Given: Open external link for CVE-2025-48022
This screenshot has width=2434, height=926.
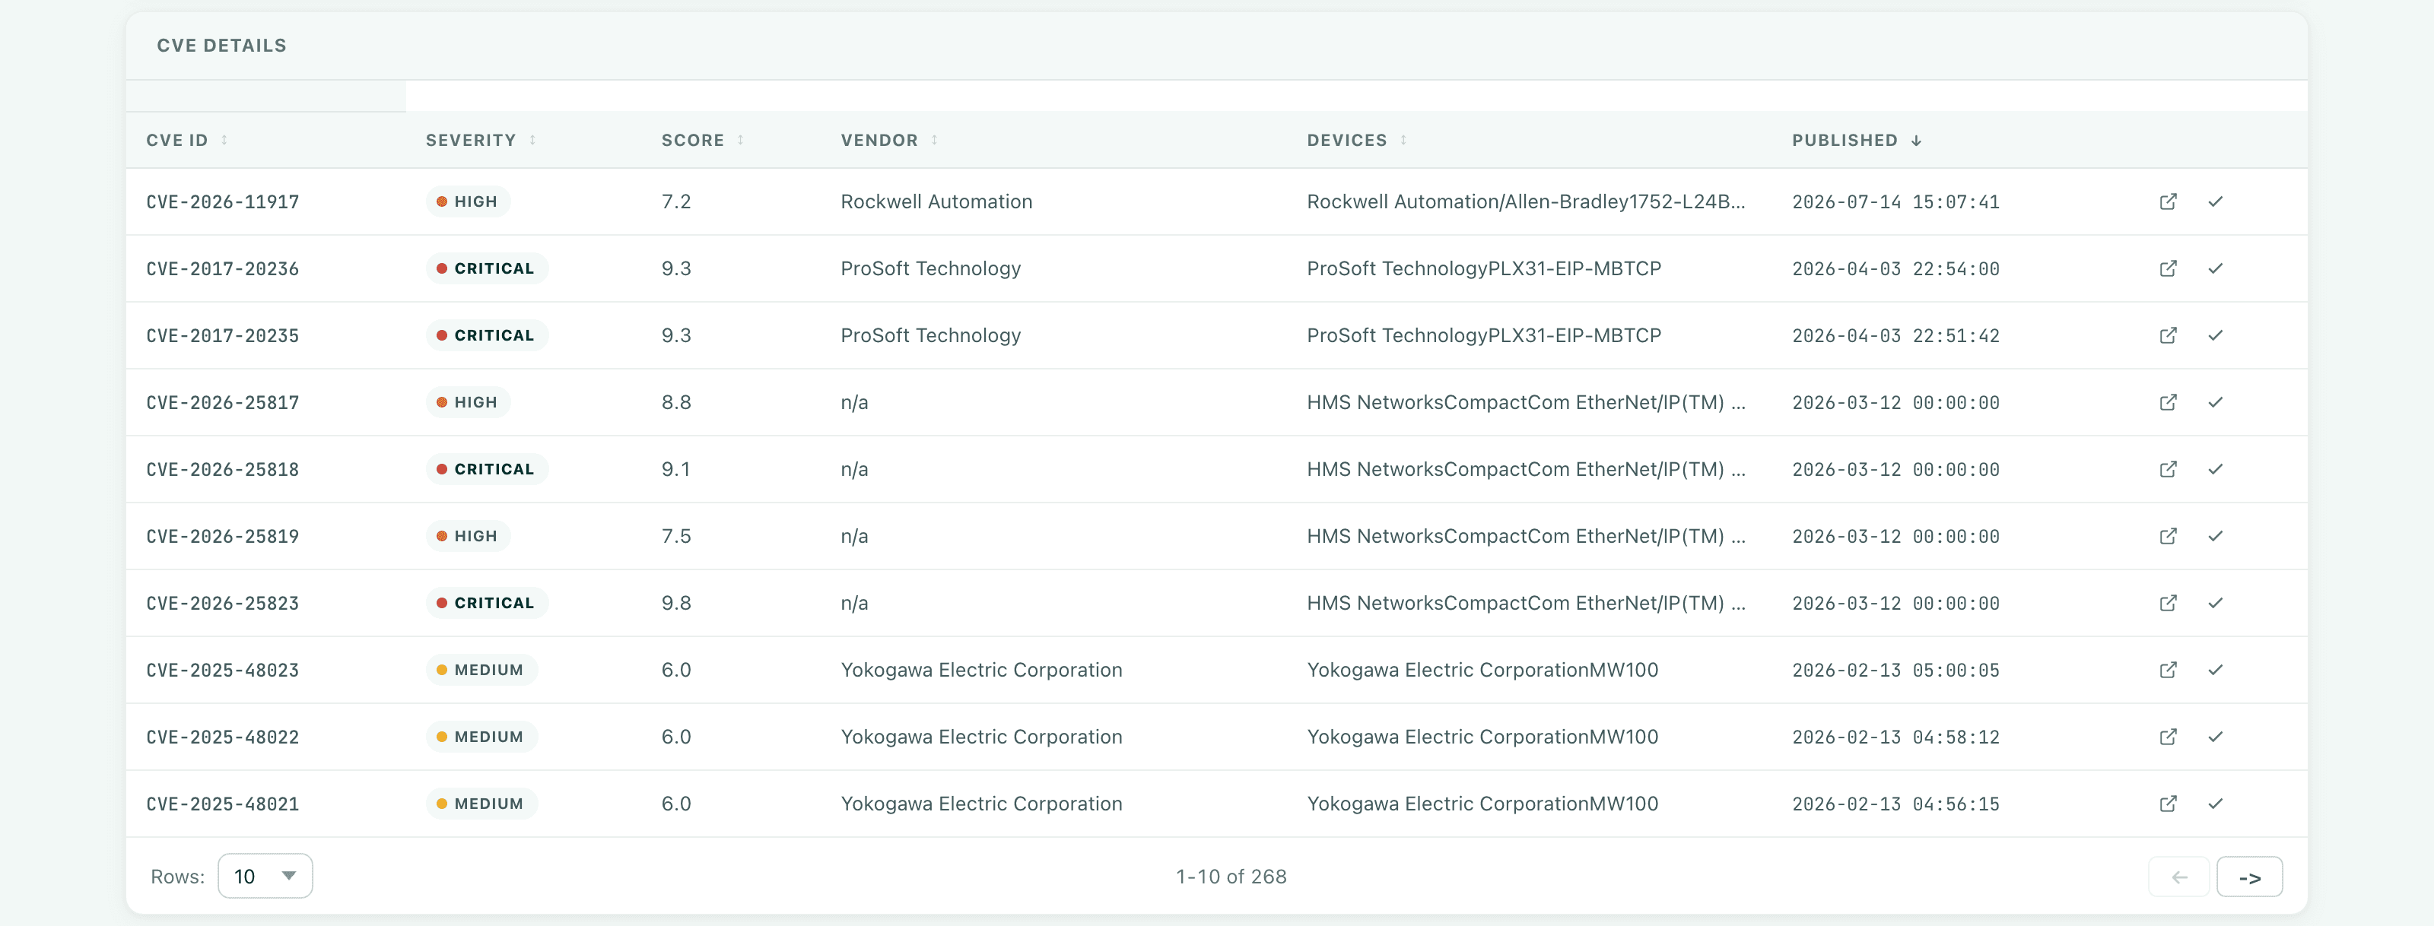Looking at the screenshot, I should (2168, 737).
